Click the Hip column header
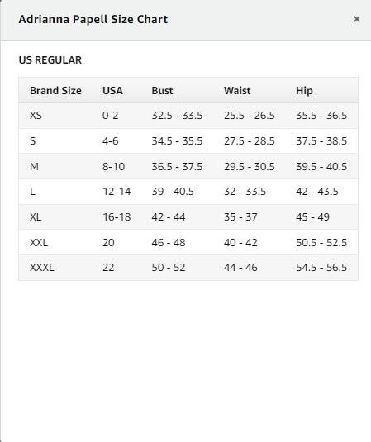This screenshot has height=442, width=371. (304, 91)
